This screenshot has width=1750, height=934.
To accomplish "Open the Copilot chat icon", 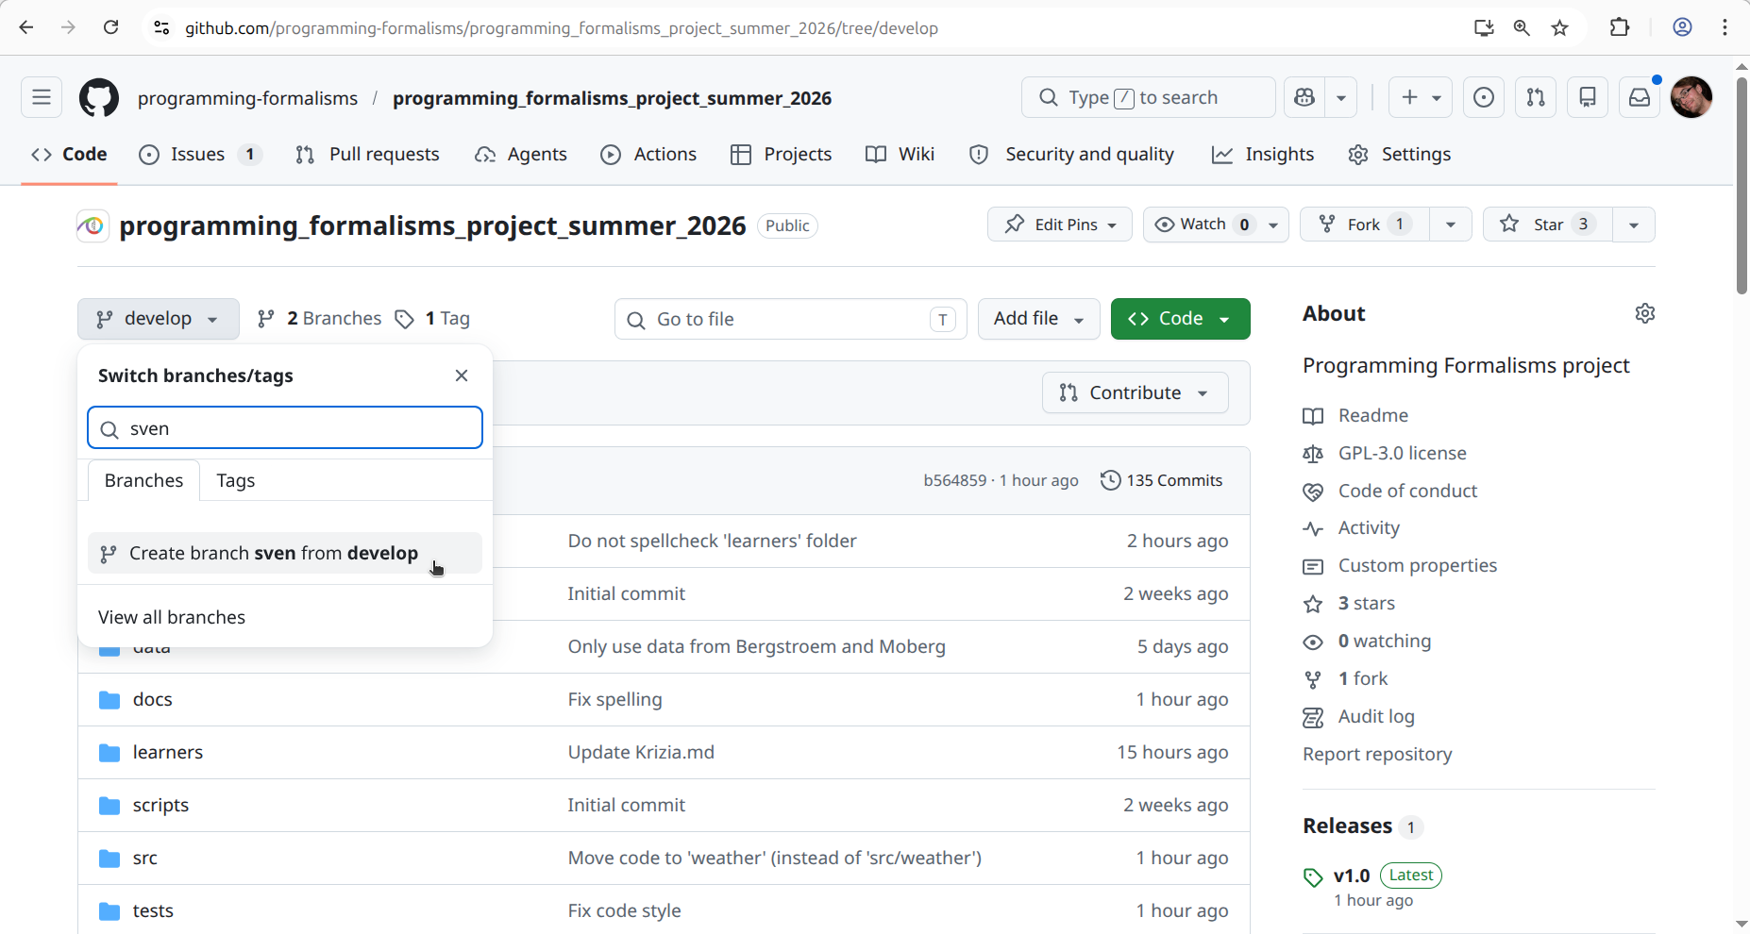I will (1304, 97).
